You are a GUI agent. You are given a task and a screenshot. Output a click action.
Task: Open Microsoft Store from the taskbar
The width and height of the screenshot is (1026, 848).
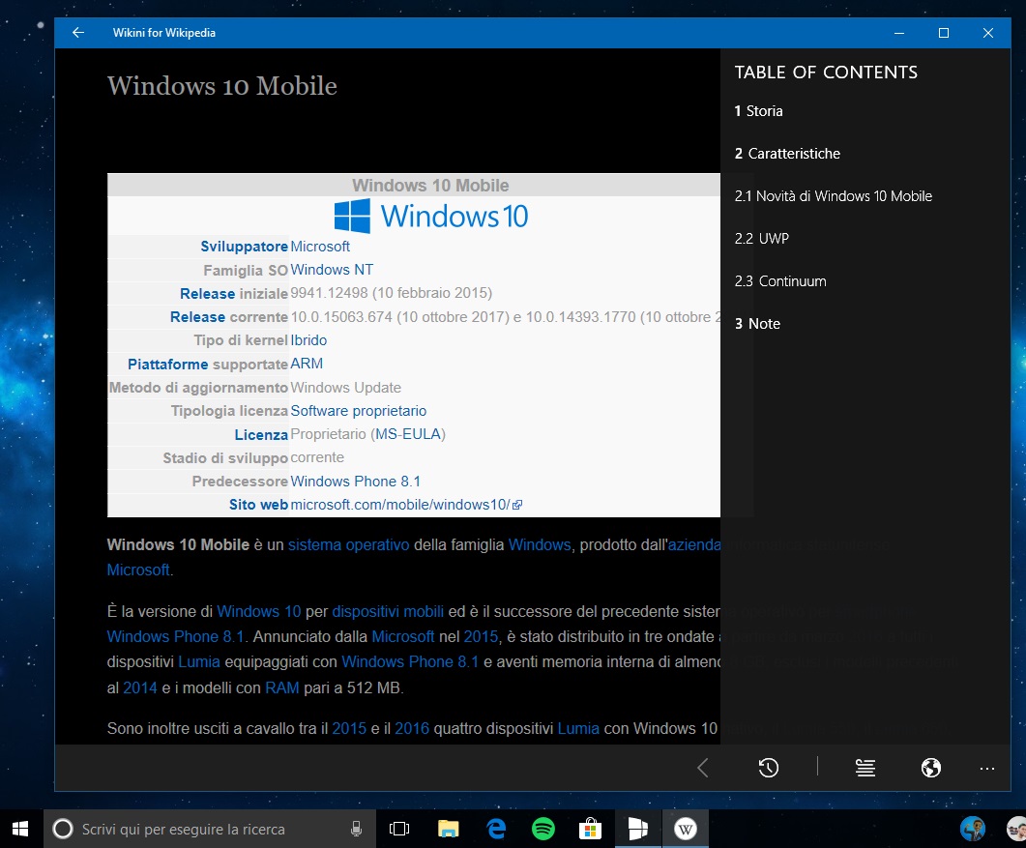(590, 829)
